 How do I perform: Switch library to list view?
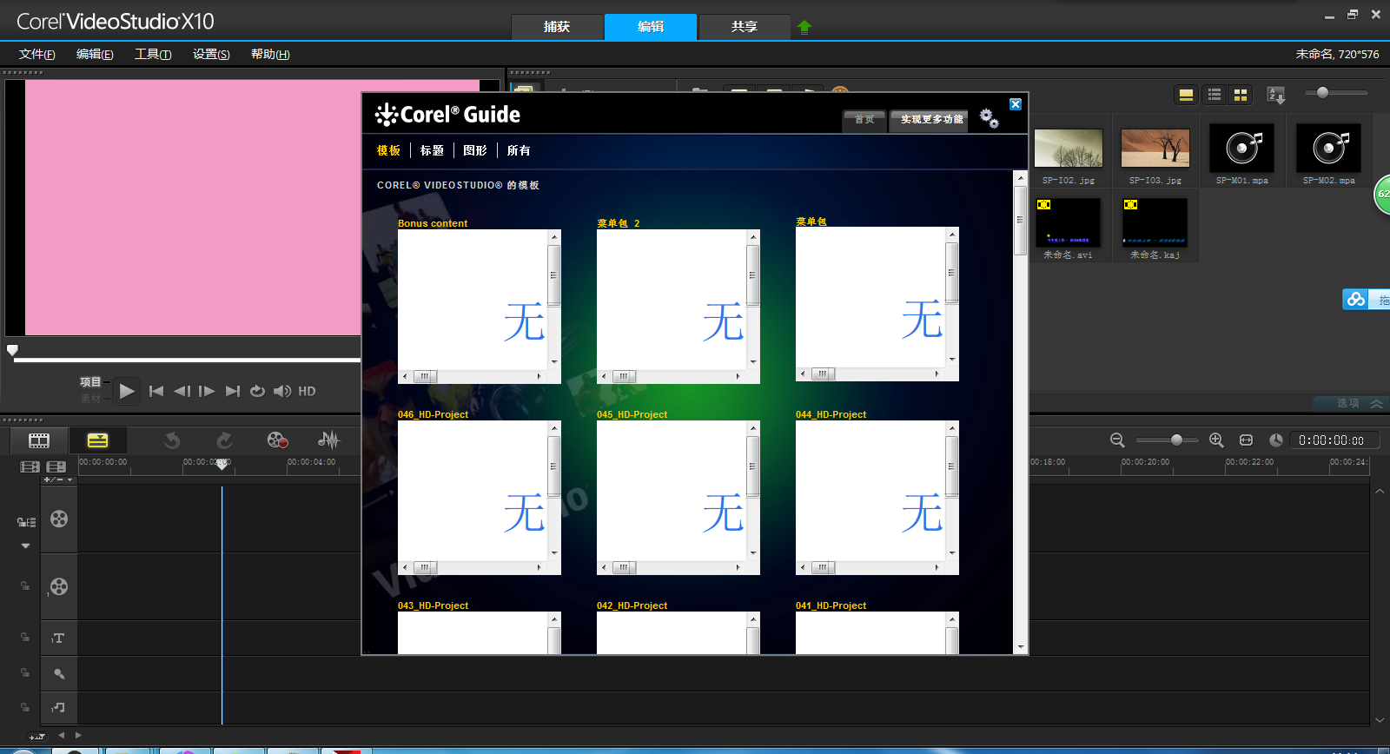pyautogui.click(x=1215, y=95)
